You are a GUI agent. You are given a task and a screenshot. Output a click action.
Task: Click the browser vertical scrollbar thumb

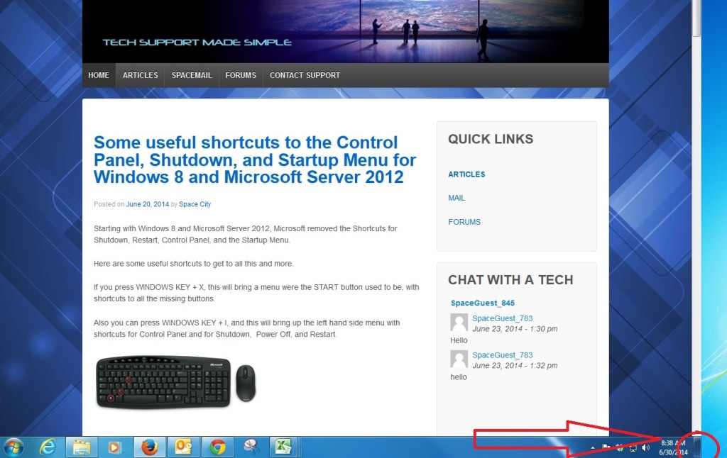click(x=696, y=18)
